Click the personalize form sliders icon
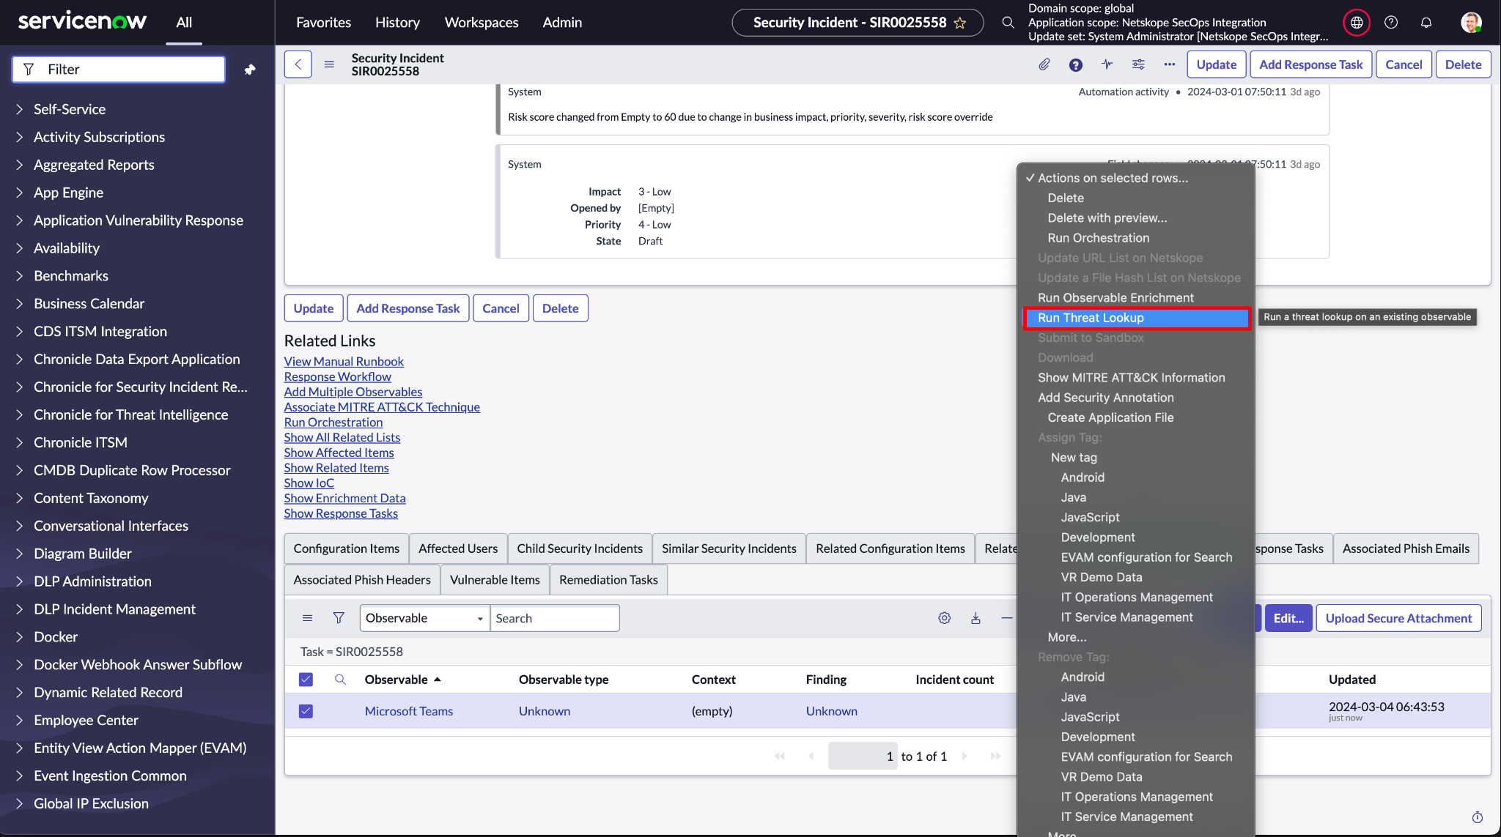This screenshot has height=837, width=1501. click(1138, 64)
